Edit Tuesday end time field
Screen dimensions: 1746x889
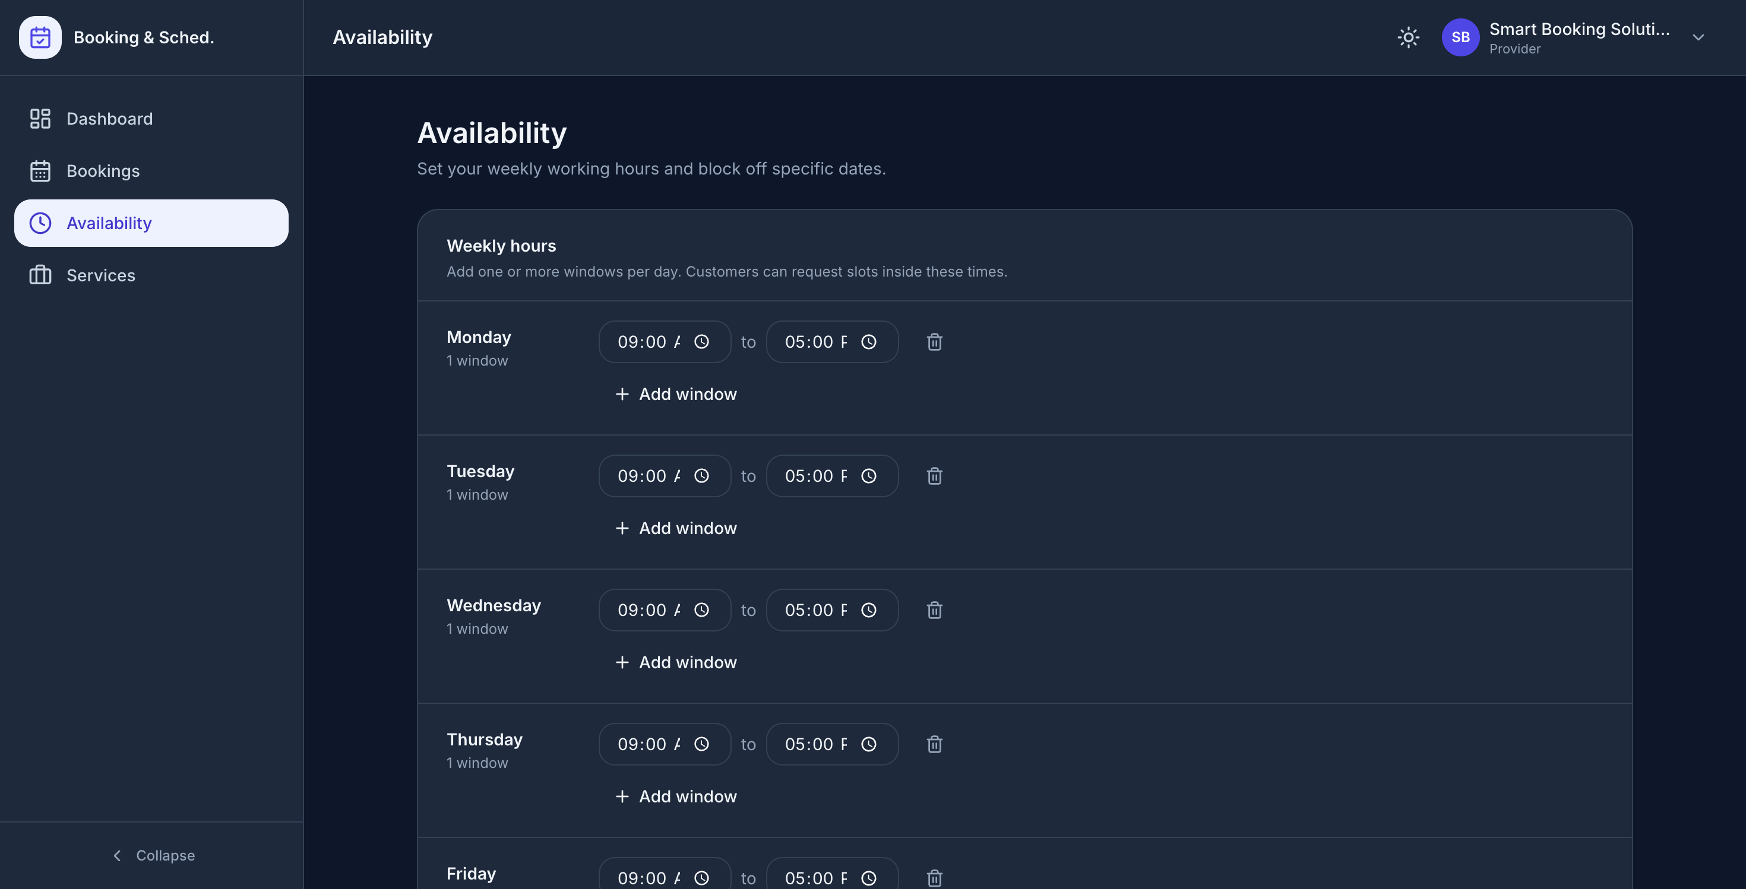coord(831,476)
